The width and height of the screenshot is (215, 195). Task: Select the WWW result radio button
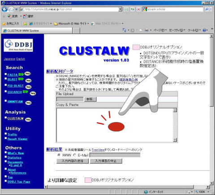tap(59, 155)
